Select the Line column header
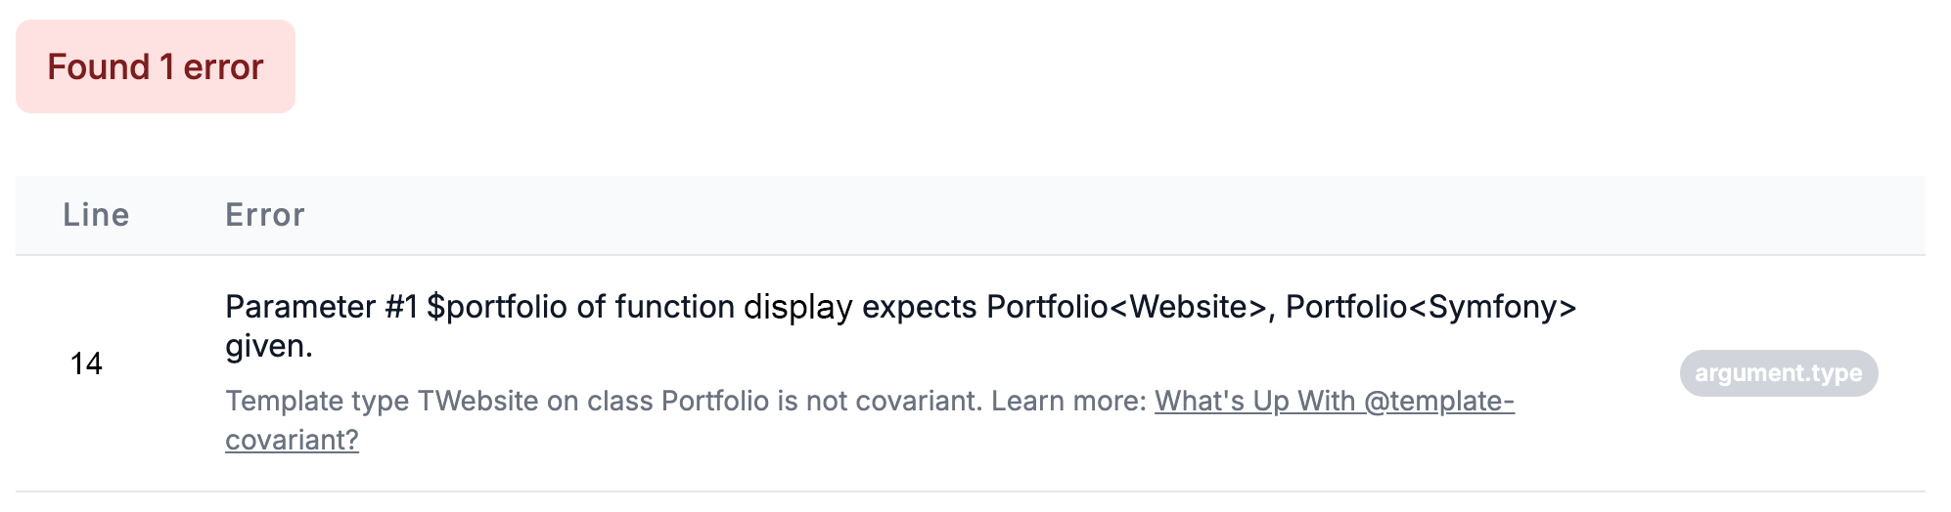Image resolution: width=1951 pixels, height=512 pixels. pos(96,215)
